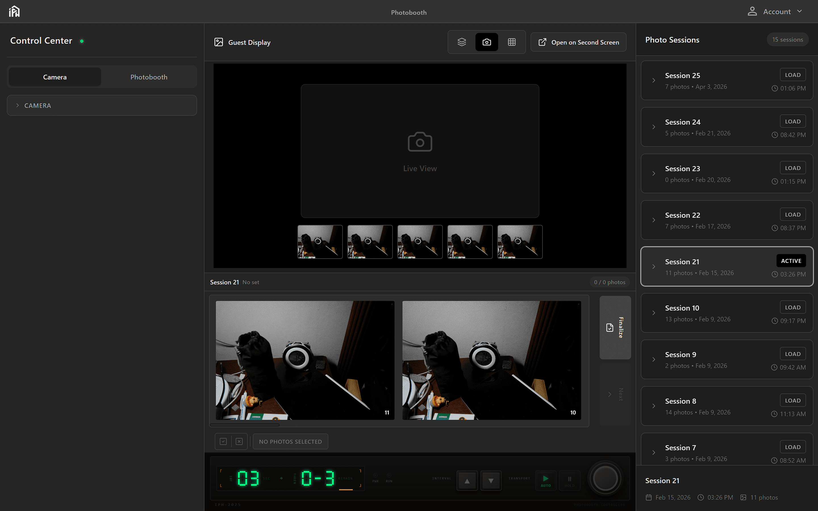
Task: Load Session 7
Action: tap(793, 447)
